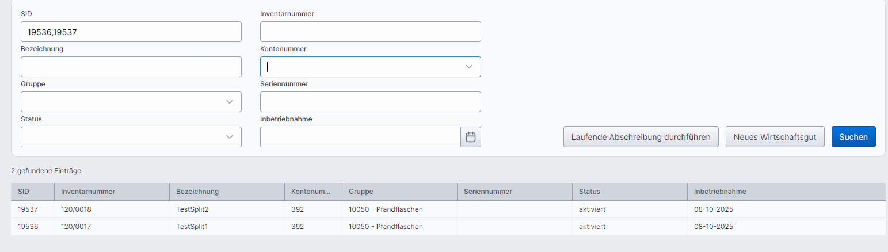888x252 pixels.
Task: Sort by Inventarnummer column header
Action: pyautogui.click(x=88, y=192)
